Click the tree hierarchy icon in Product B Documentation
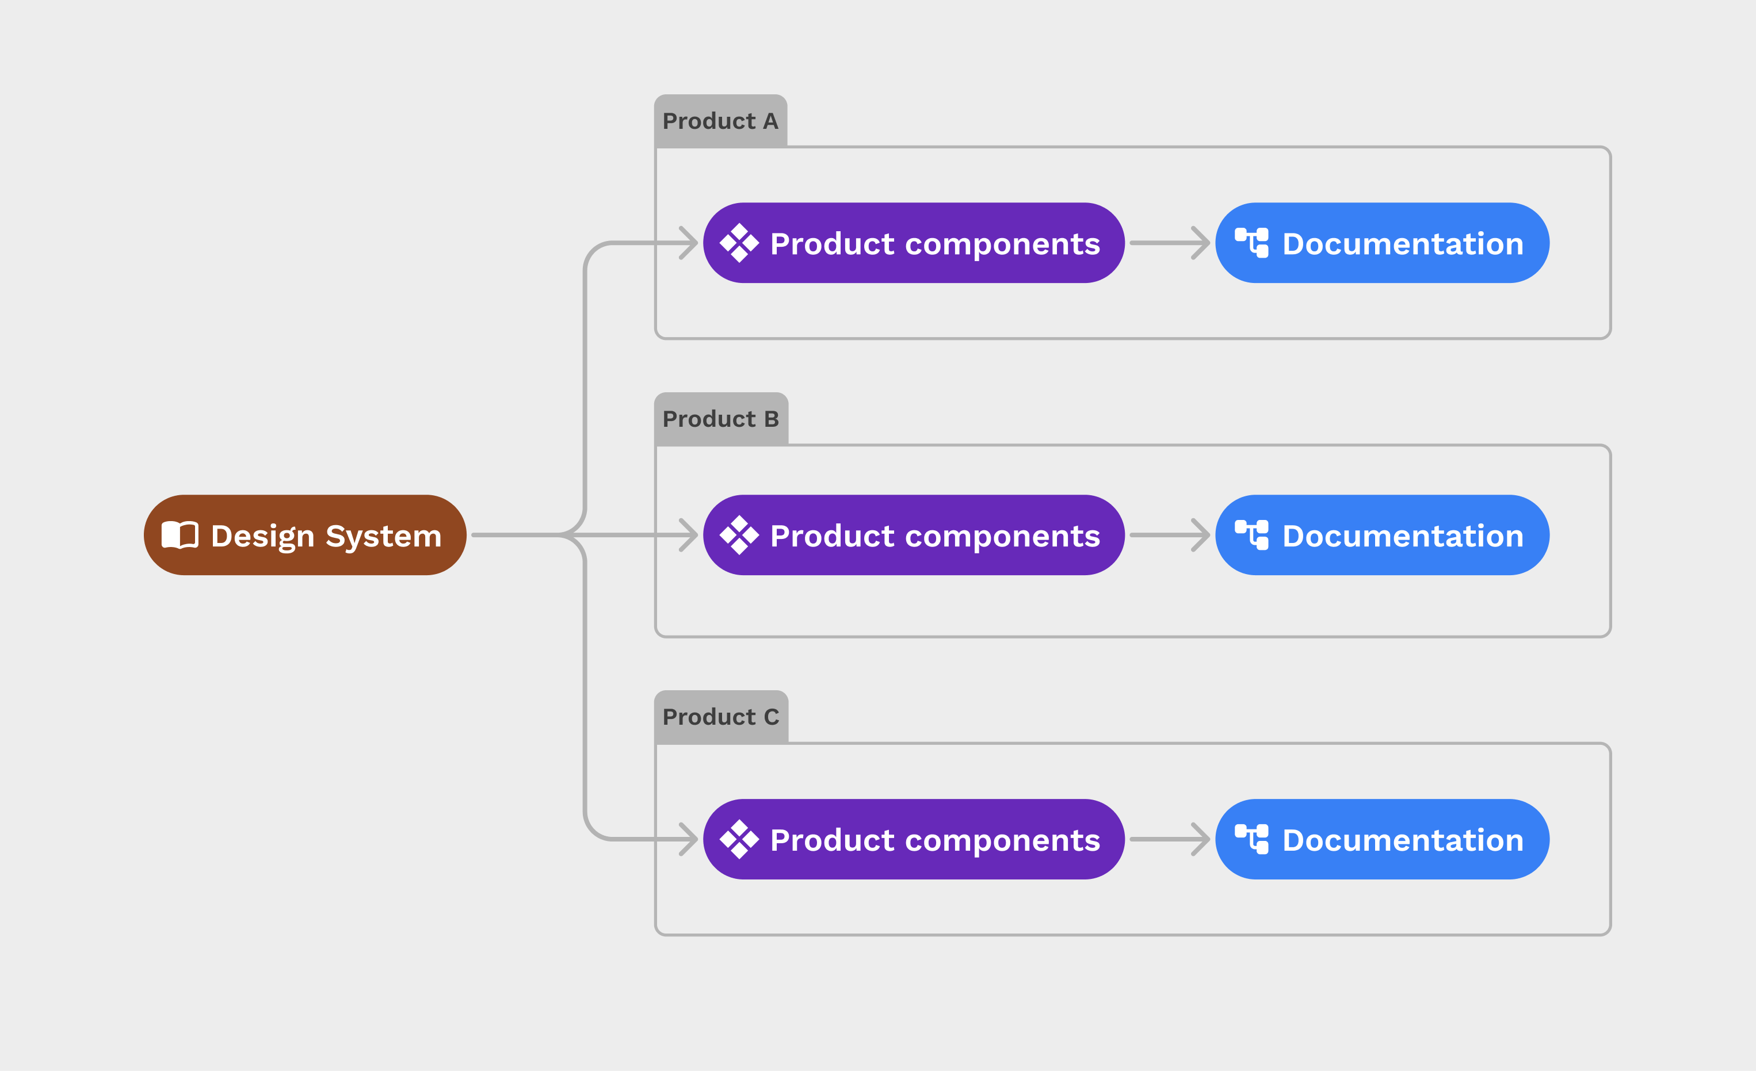Image resolution: width=1756 pixels, height=1071 pixels. (1251, 535)
